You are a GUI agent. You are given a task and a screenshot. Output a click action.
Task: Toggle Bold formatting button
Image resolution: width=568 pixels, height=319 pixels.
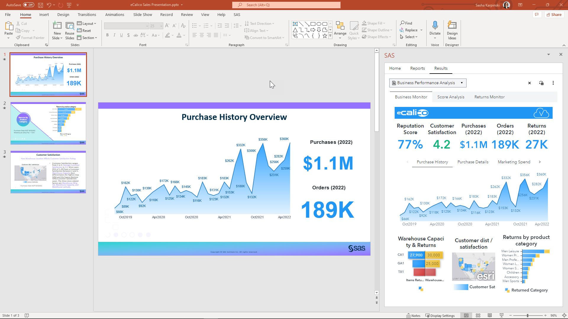107,35
